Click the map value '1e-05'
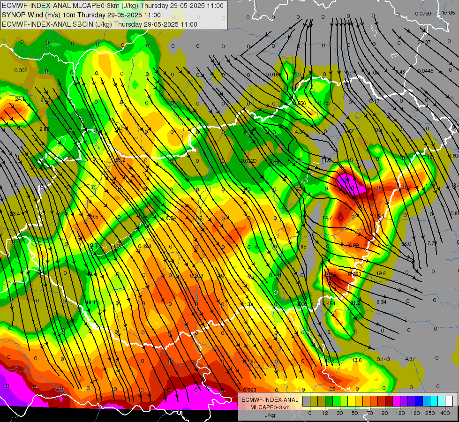459x422 pixels. click(x=449, y=13)
